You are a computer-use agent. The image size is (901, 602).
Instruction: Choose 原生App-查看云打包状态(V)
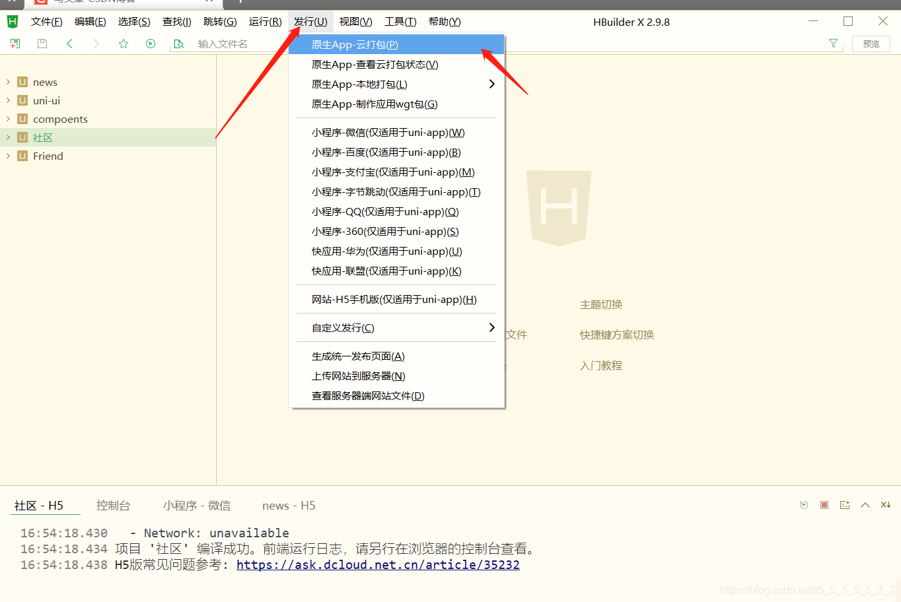(x=396, y=65)
